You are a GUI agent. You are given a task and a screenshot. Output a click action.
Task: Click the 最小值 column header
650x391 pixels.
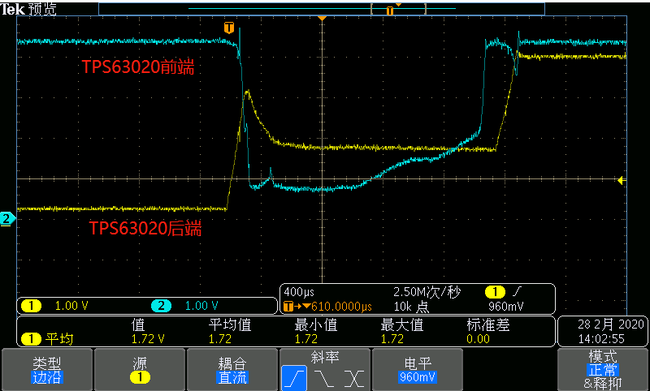point(316,325)
